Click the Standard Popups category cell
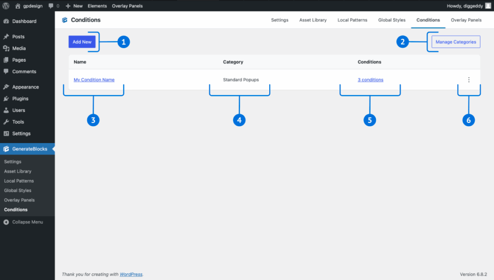The height and width of the screenshot is (280, 494). coord(241,80)
